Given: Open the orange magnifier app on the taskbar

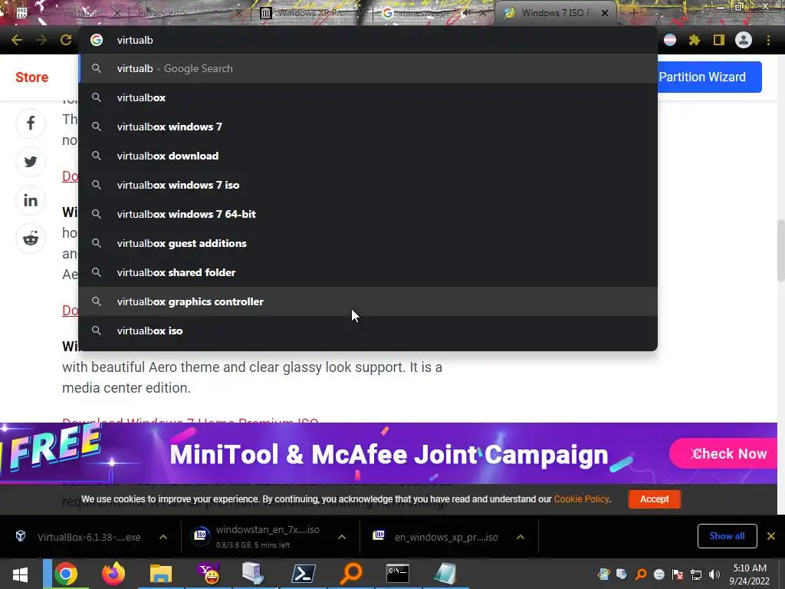Looking at the screenshot, I should click(351, 574).
